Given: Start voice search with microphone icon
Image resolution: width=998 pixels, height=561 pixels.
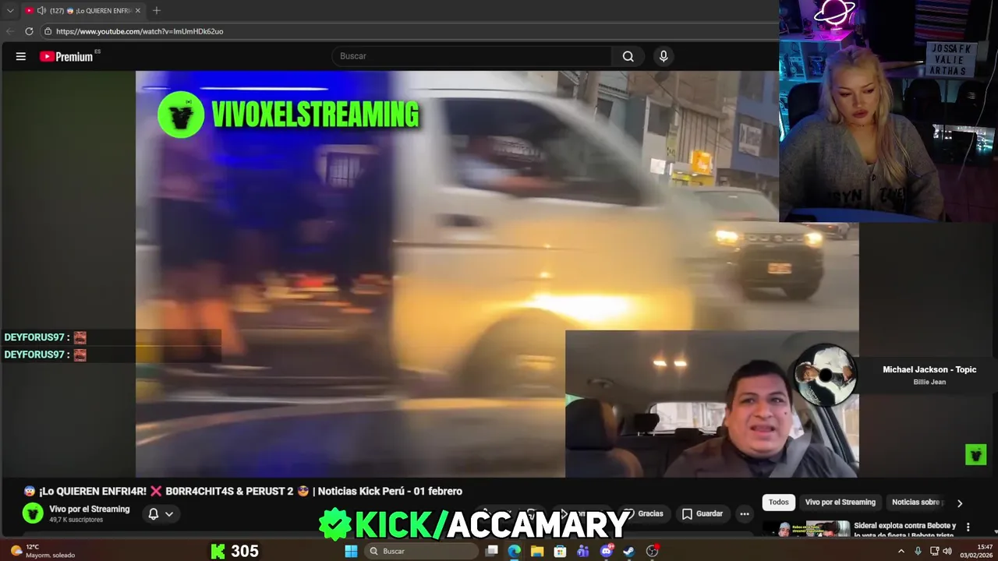Looking at the screenshot, I should click(664, 56).
